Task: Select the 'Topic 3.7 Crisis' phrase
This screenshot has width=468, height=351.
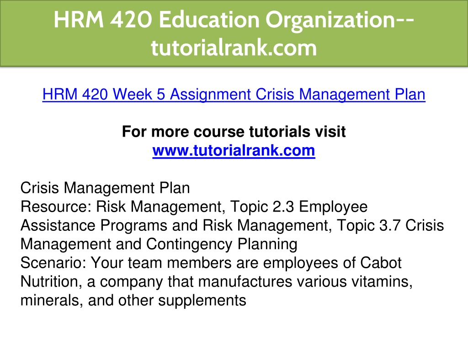Action: pyautogui.click(x=390, y=225)
